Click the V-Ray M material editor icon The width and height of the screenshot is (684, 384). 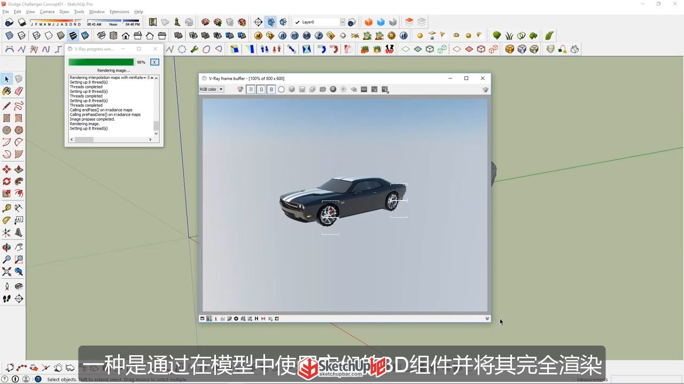pyautogui.click(x=258, y=36)
